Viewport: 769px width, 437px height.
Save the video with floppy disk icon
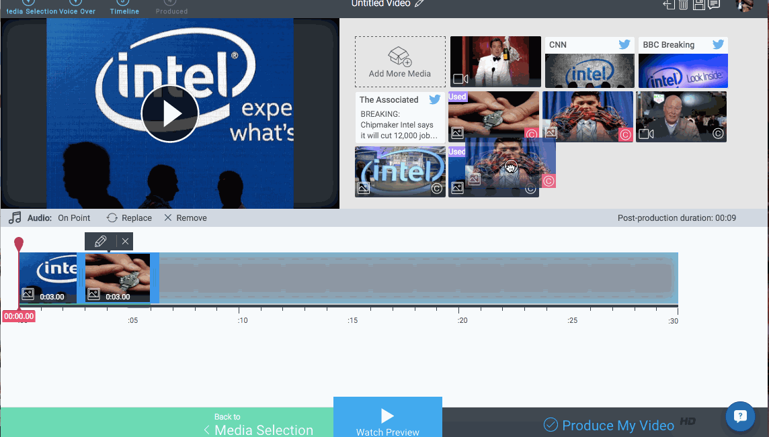[699, 5]
